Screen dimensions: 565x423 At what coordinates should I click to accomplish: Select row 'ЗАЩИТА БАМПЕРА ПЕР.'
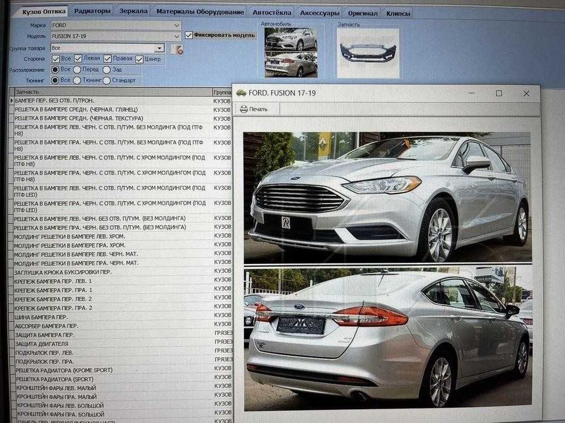tap(122, 335)
